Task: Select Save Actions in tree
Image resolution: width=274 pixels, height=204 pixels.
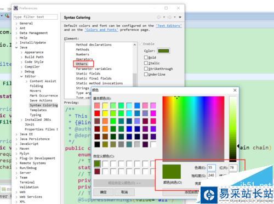Action: [41, 100]
